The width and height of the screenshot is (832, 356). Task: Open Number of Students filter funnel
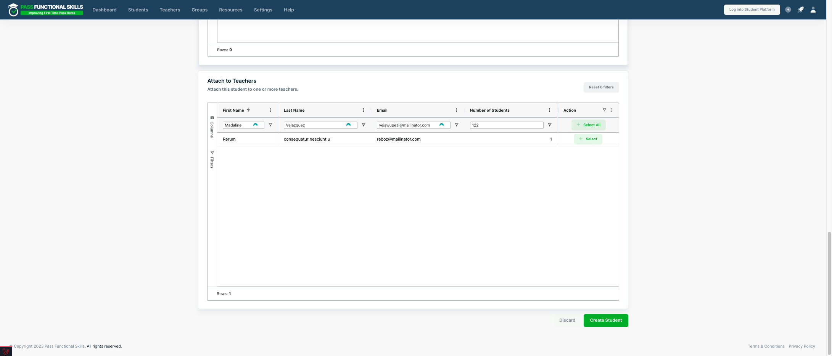550,125
